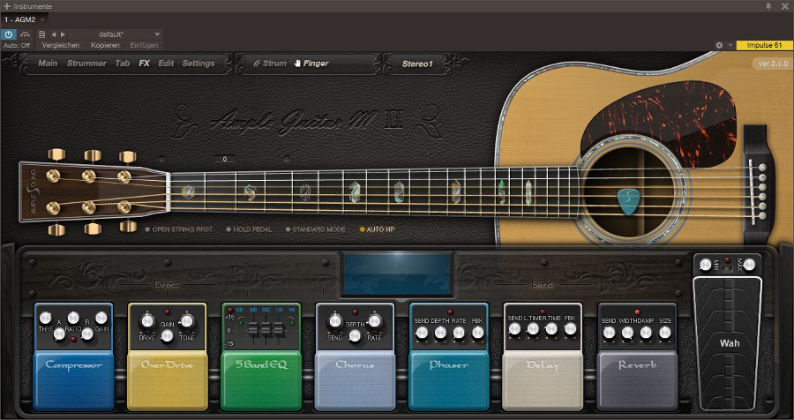Go to the previous preset arrow
Image resolution: width=794 pixels, height=420 pixels.
[x=53, y=34]
